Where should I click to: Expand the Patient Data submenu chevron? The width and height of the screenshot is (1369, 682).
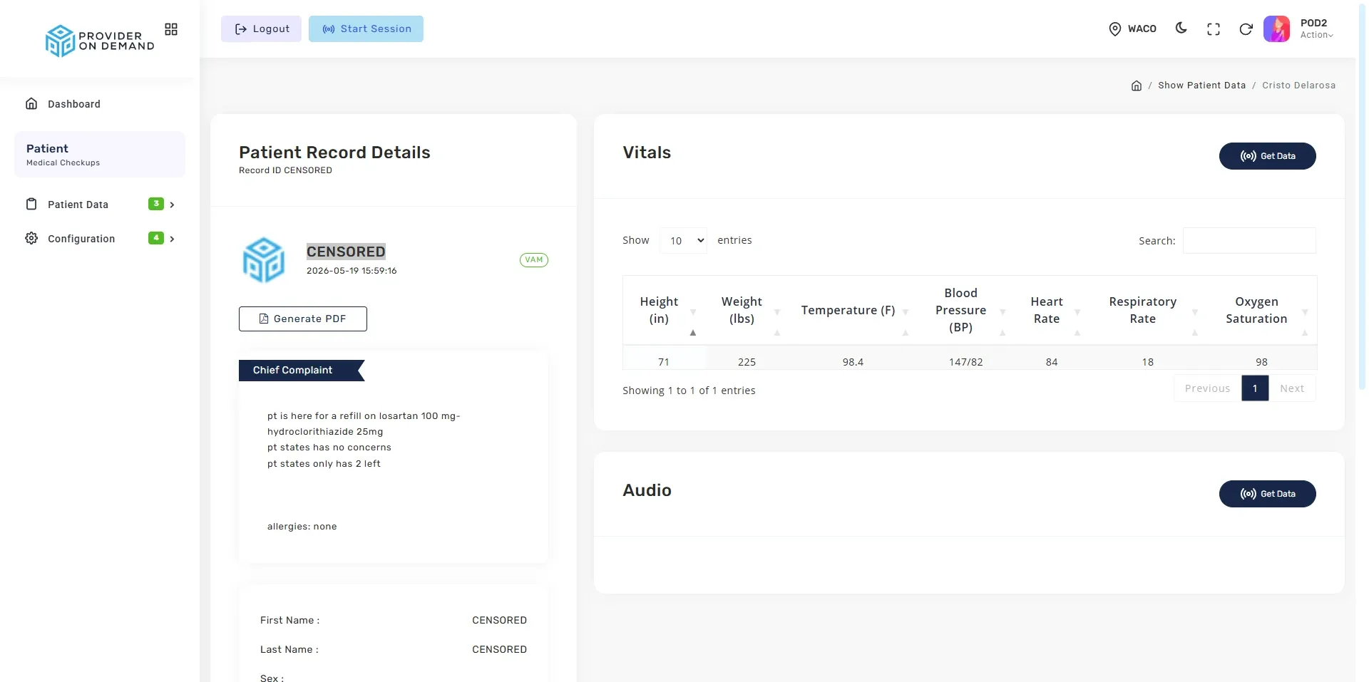pyautogui.click(x=172, y=205)
